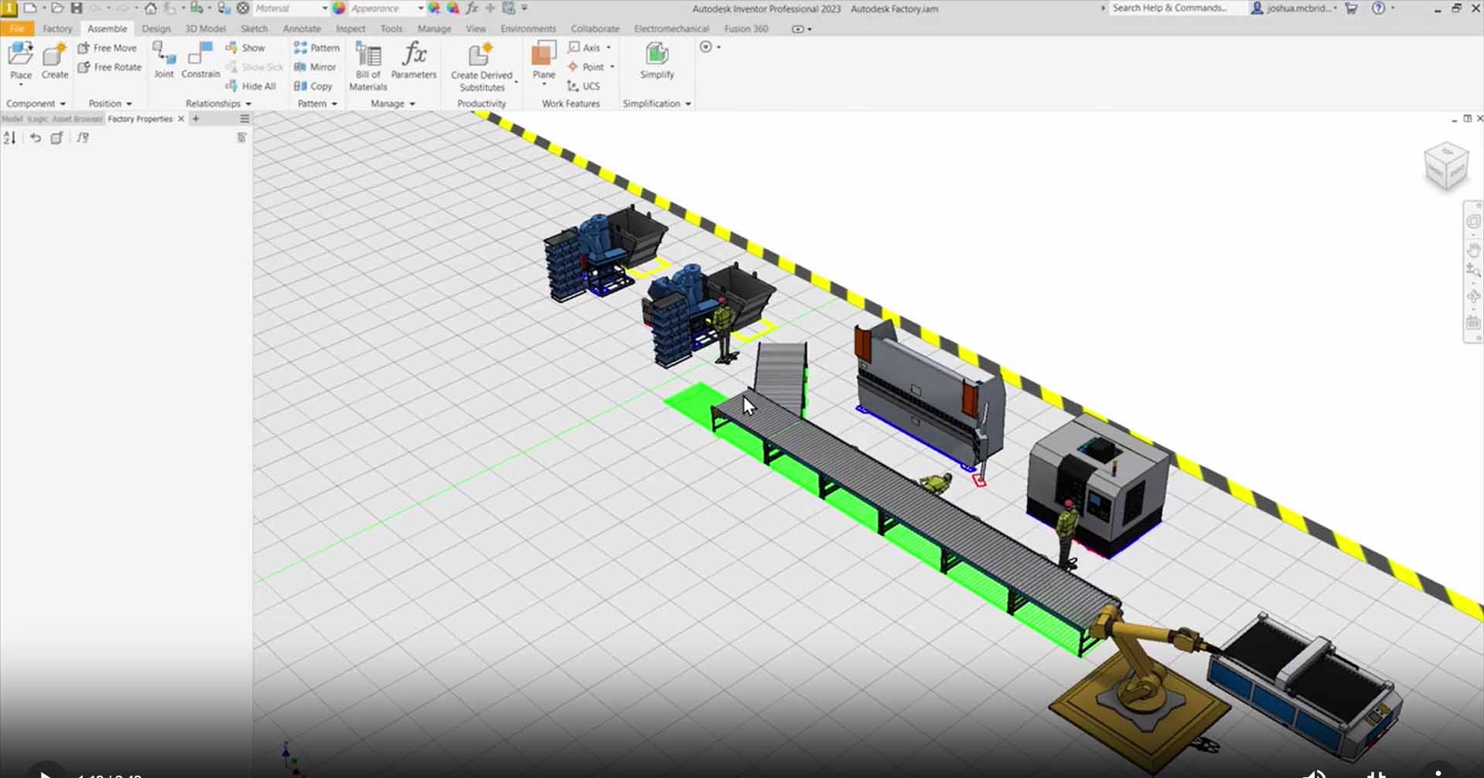The image size is (1484, 778).
Task: Activate the Simplify tool
Action: click(x=656, y=62)
